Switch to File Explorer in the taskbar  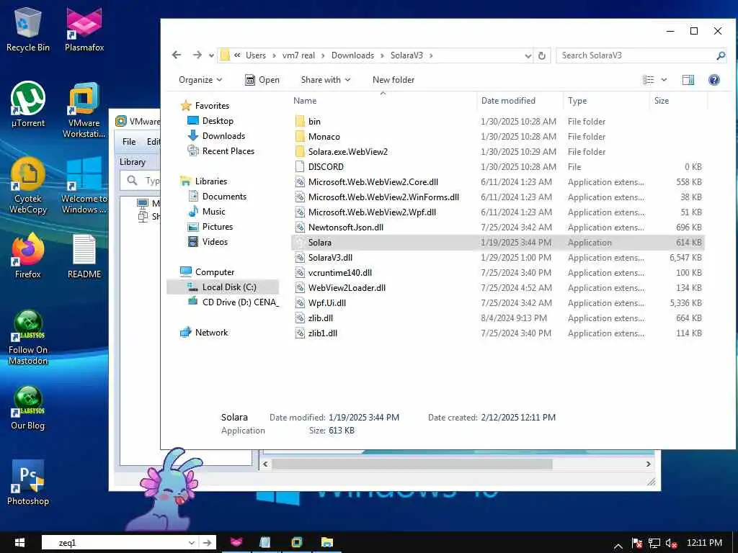tap(326, 543)
